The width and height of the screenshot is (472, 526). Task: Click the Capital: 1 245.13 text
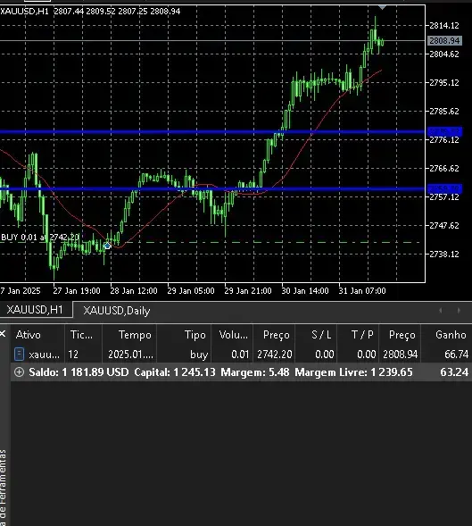click(x=175, y=372)
